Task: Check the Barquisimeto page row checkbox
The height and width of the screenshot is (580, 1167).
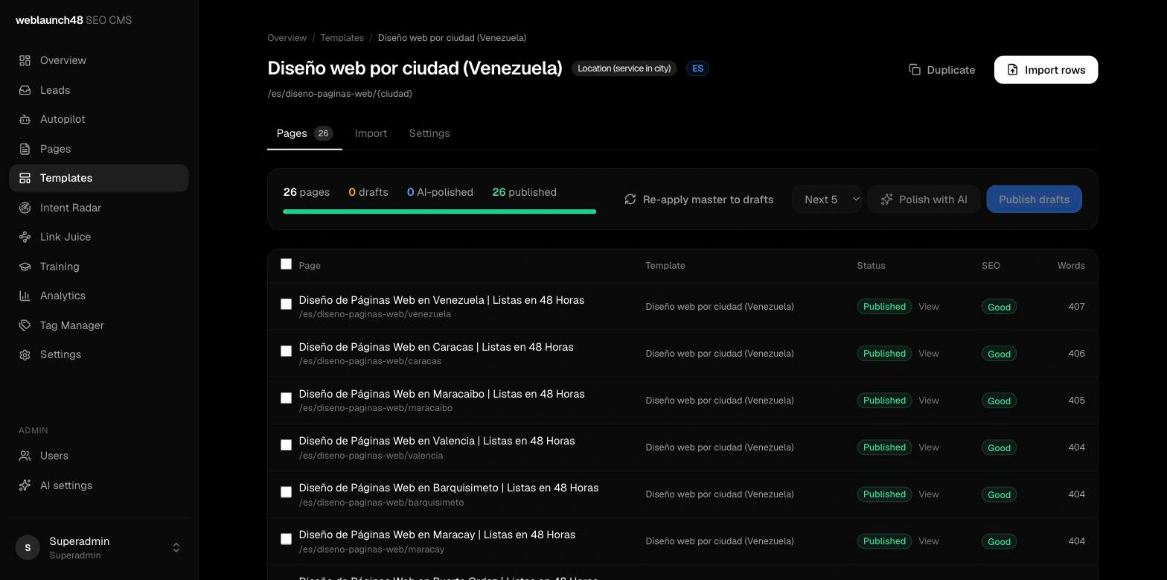Action: click(286, 492)
